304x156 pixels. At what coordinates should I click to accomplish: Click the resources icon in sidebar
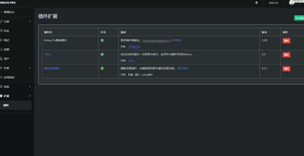pos(1,50)
